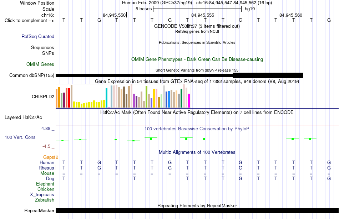Select the Rhesus species row label
Viewport: 339px width, 219px height.
46,168
